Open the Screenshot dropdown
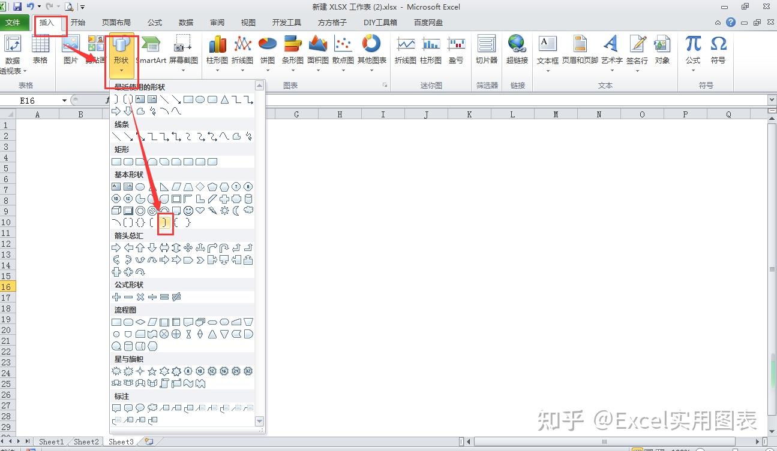 point(183,53)
